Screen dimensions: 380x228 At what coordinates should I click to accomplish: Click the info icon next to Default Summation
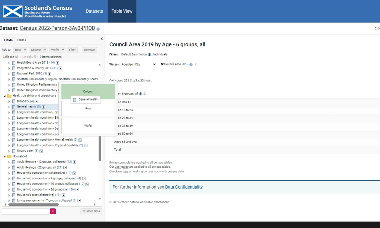150,55
